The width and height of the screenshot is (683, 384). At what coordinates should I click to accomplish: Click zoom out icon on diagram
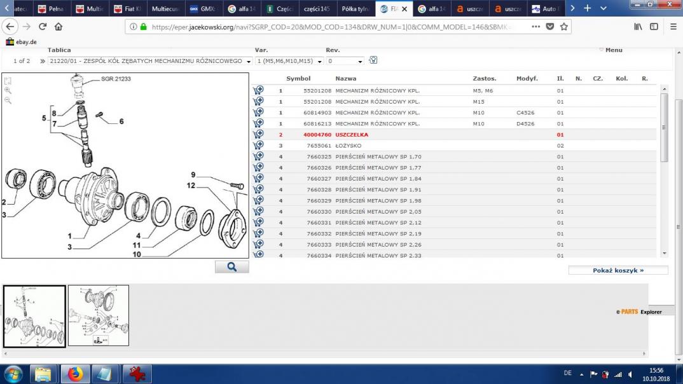(8, 100)
